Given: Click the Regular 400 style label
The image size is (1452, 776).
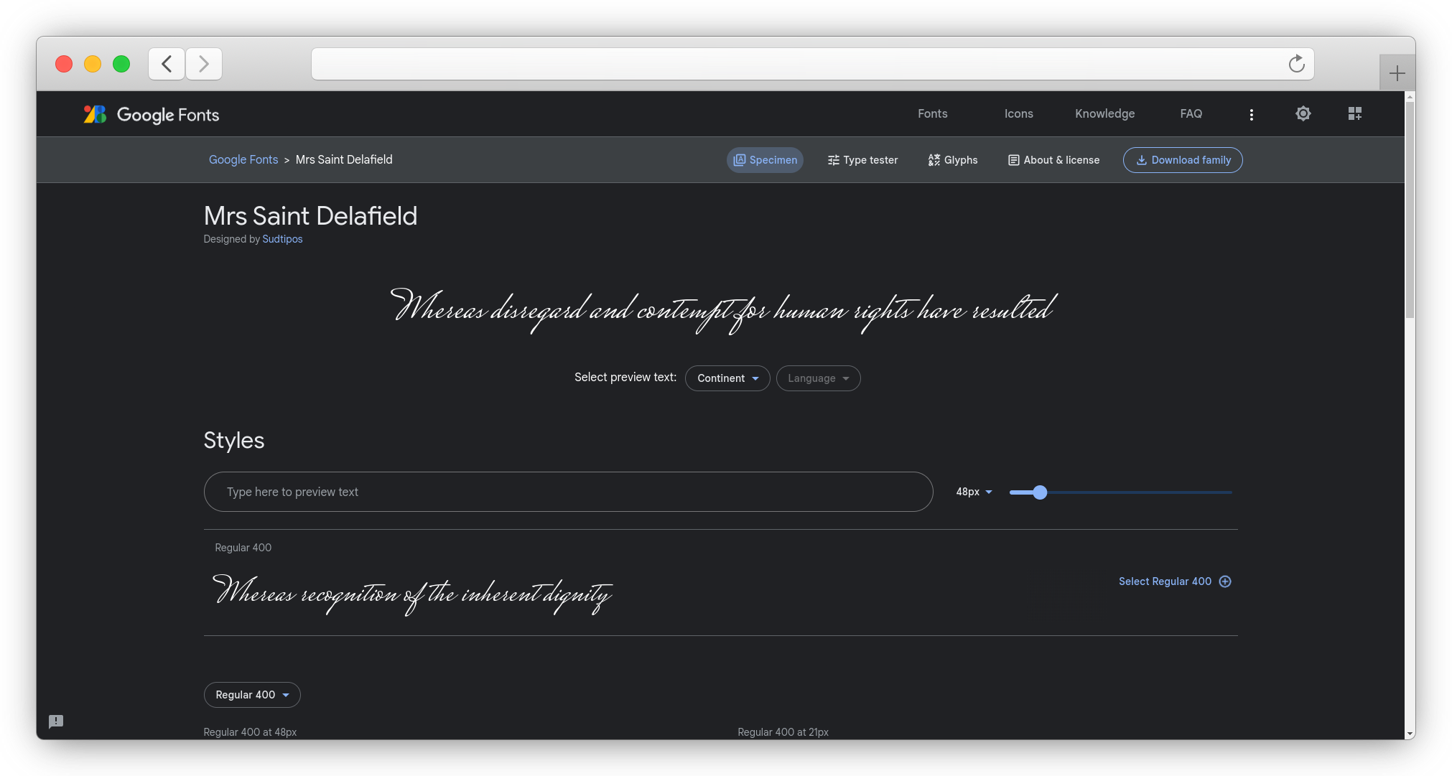Looking at the screenshot, I should pos(243,548).
